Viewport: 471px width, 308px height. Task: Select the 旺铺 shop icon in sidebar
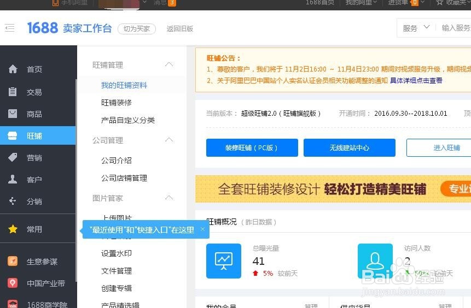[x=13, y=135]
